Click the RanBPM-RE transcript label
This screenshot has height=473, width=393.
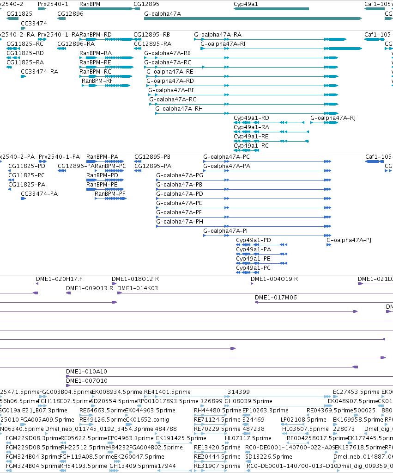pyautogui.click(x=95, y=62)
